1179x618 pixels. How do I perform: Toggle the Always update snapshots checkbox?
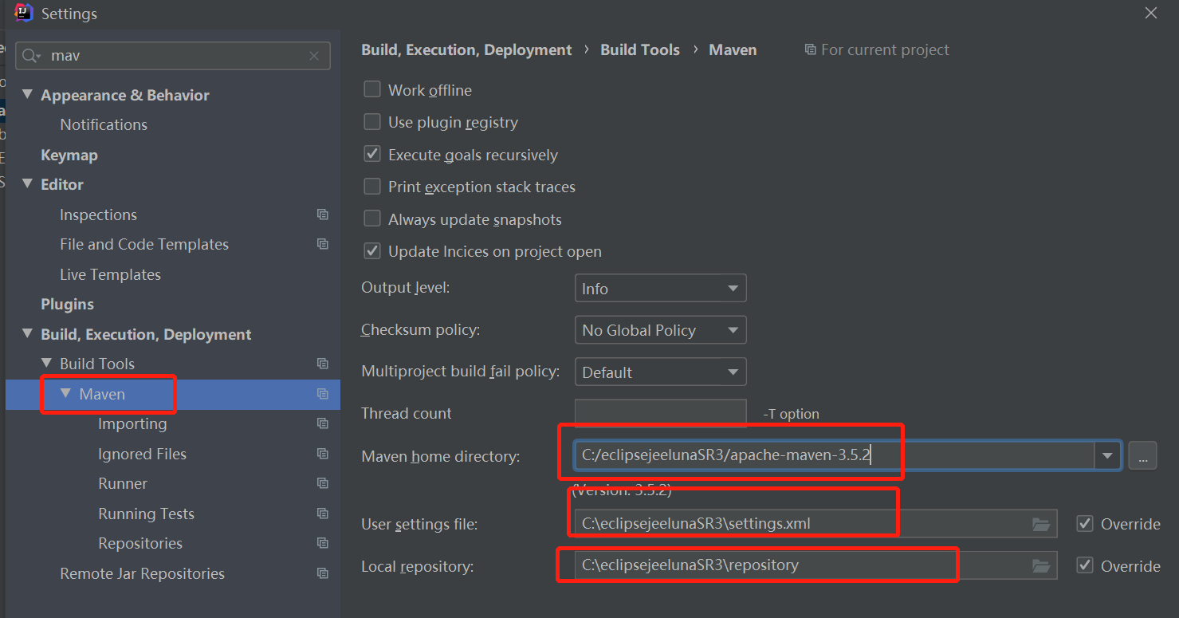click(x=372, y=218)
